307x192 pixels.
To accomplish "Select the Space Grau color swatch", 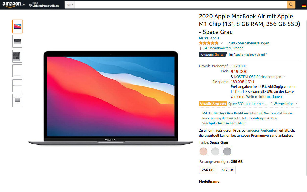I will click(x=227, y=152).
